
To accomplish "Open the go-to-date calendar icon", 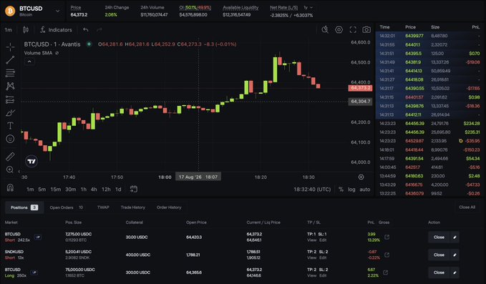I will tap(134, 189).
